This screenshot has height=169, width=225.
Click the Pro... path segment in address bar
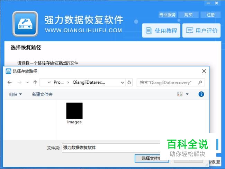point(58,82)
